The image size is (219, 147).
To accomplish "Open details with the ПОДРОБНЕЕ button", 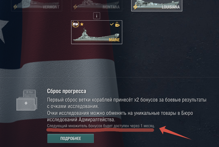I will click(x=71, y=138).
